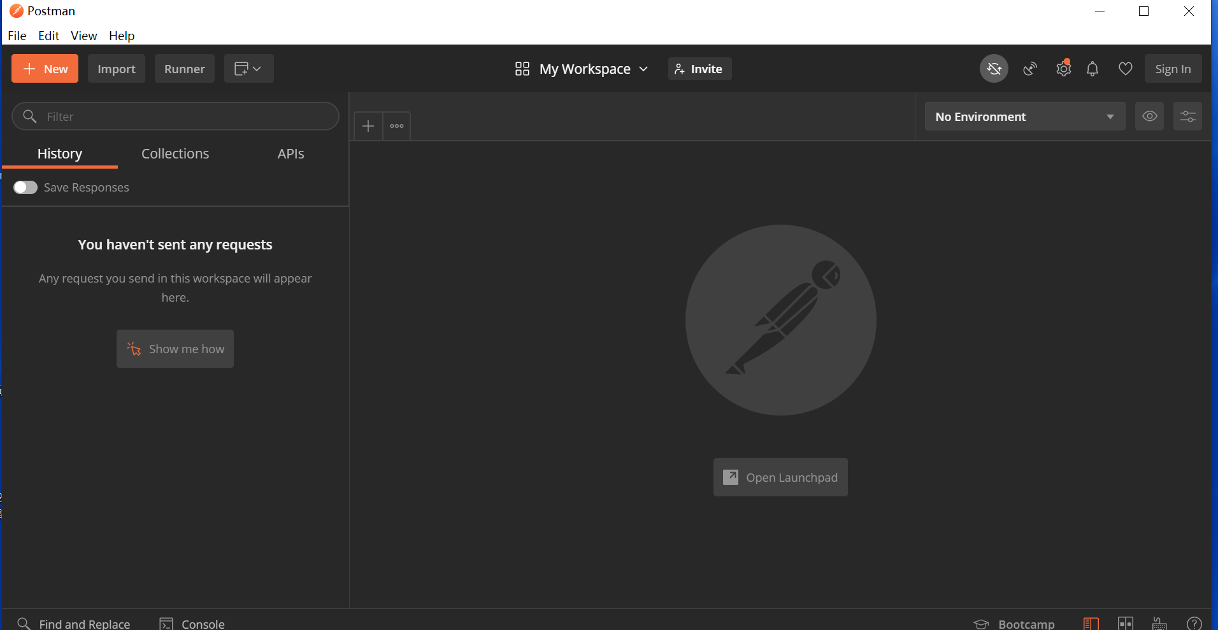Open the View menu
Viewport: 1218px width, 630px height.
[84, 36]
